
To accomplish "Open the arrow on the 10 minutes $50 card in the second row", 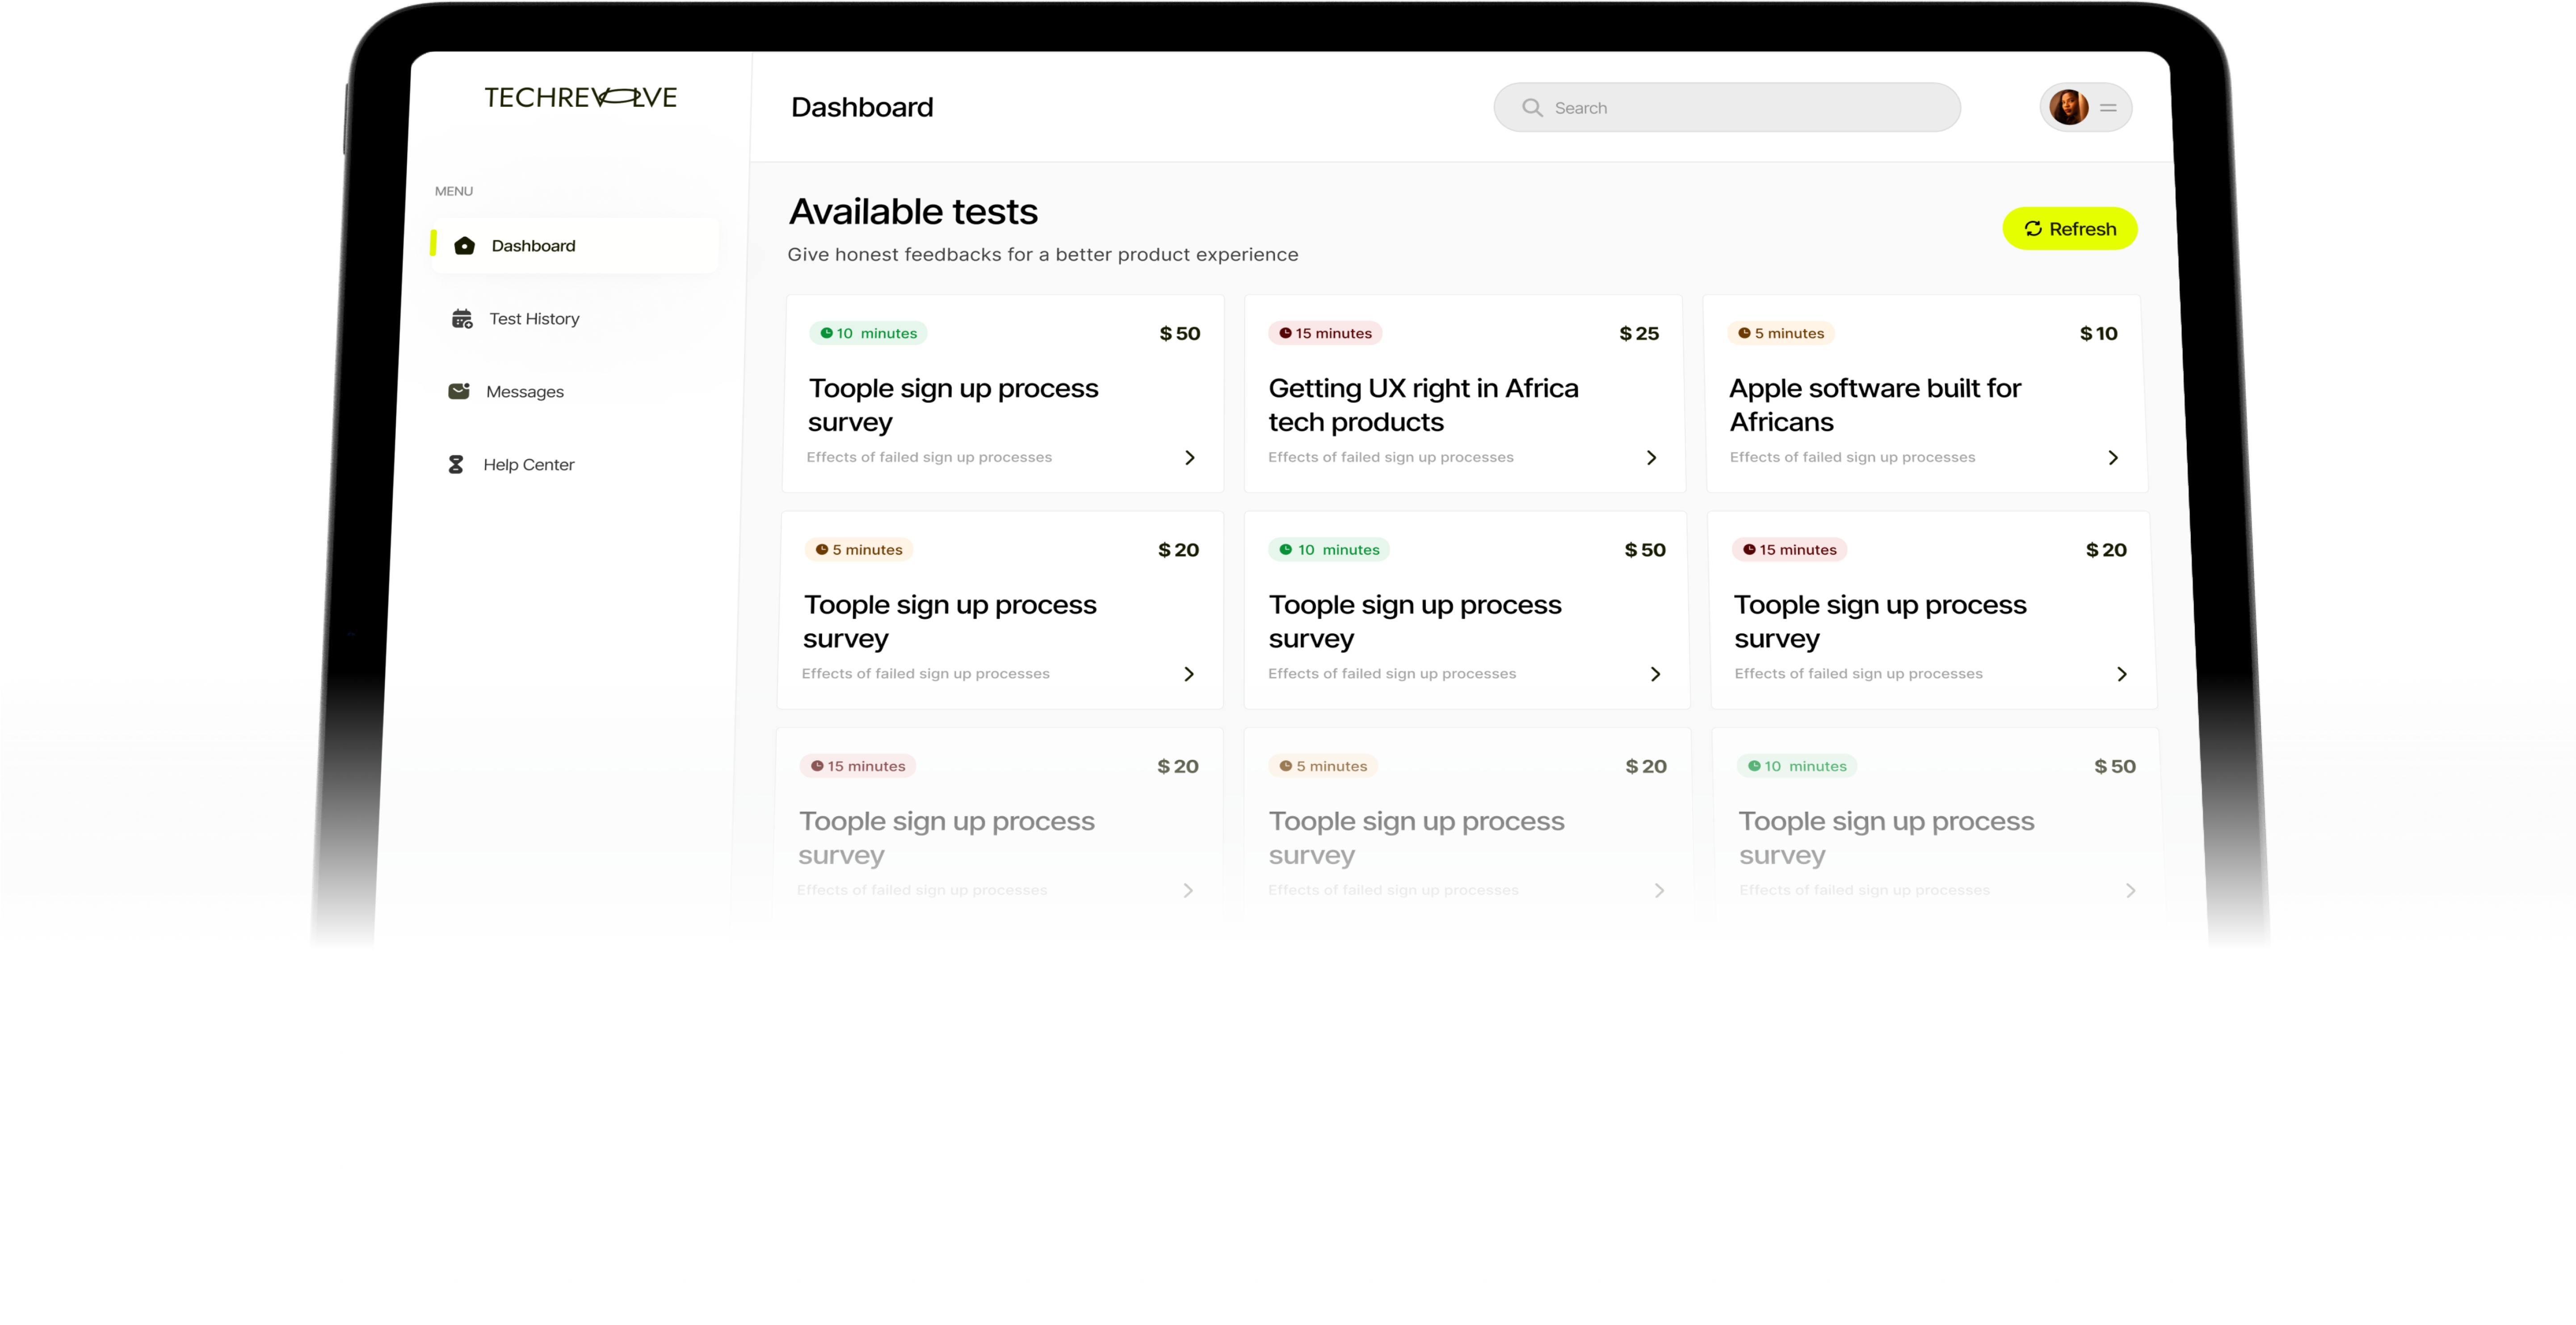I will click(1655, 674).
